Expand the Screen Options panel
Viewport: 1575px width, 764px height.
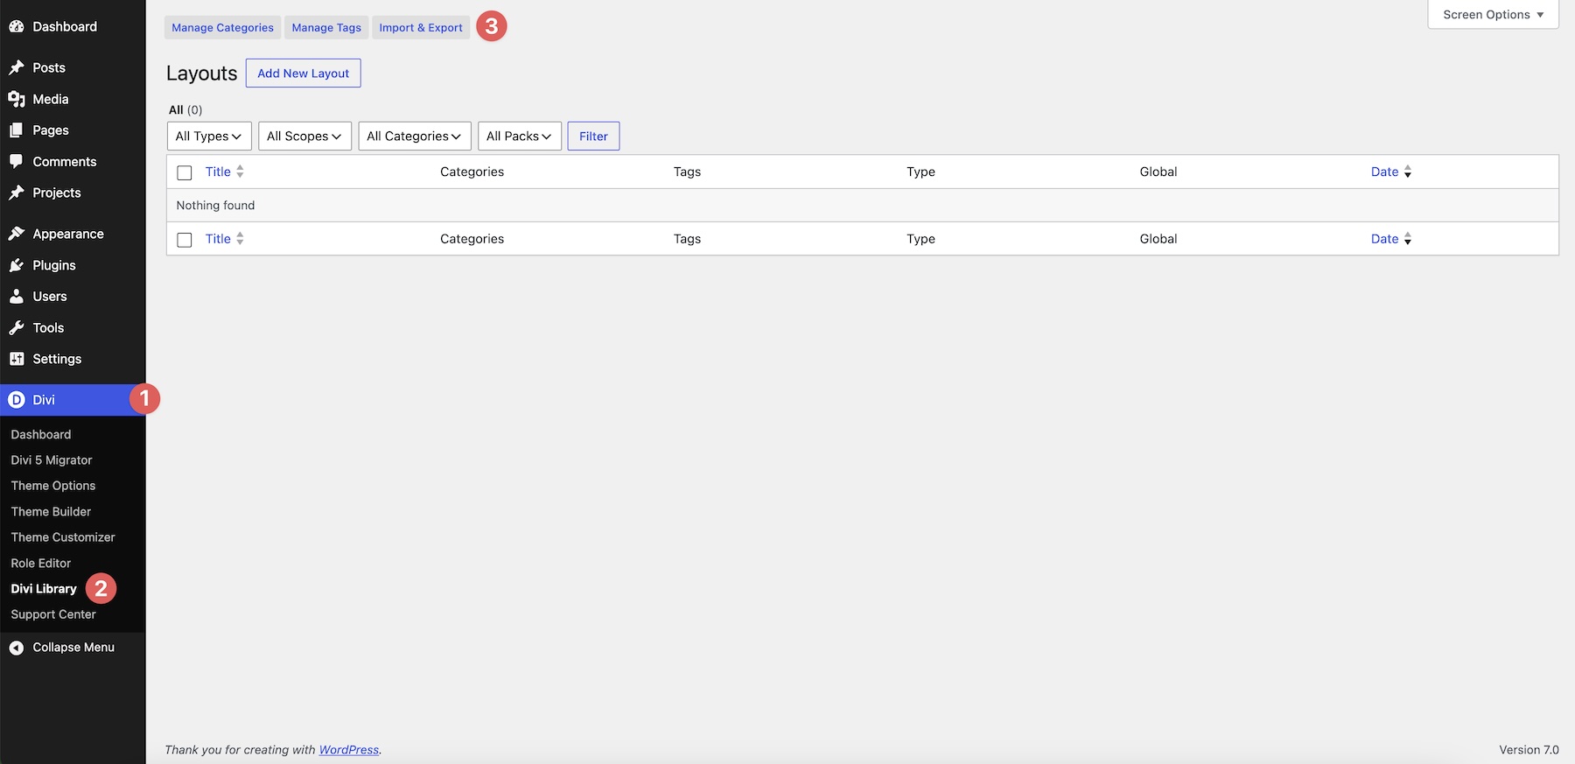click(1493, 14)
